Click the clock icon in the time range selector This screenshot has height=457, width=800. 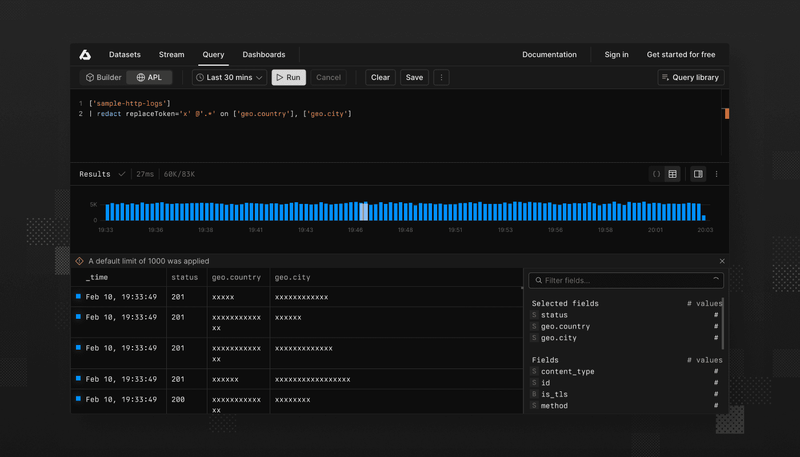[199, 77]
